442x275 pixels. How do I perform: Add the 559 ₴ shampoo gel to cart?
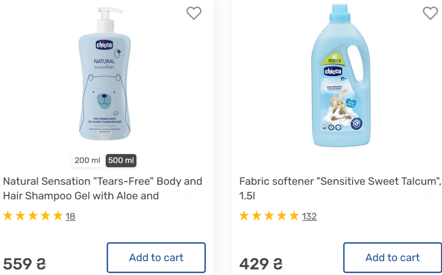click(x=156, y=258)
